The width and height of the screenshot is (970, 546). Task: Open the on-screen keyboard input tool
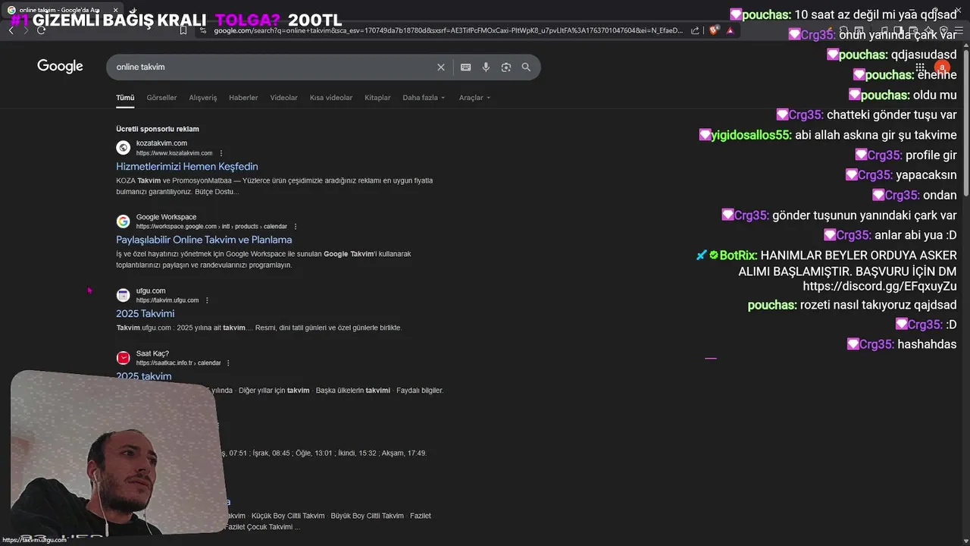click(x=466, y=67)
